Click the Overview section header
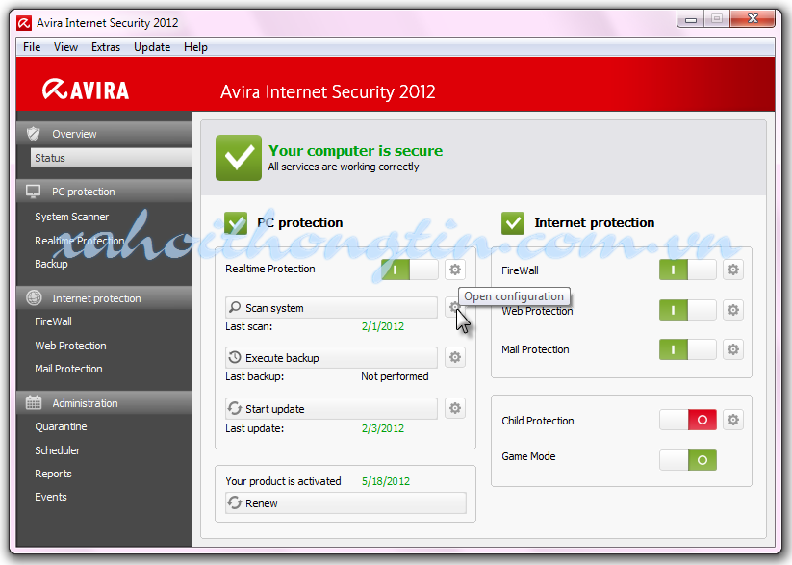The image size is (792, 565). pyautogui.click(x=104, y=134)
